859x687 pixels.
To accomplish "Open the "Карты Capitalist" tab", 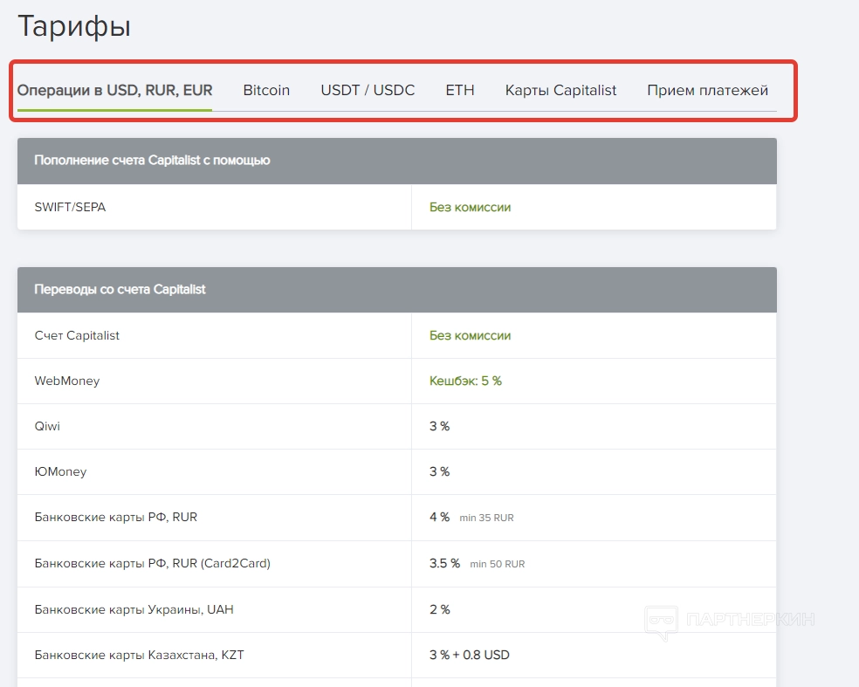I will [x=560, y=90].
